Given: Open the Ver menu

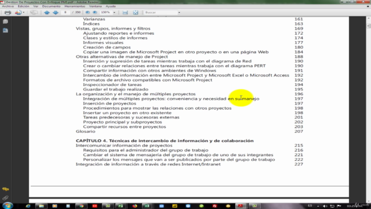Looking at the screenshot, I should click(x=36, y=6).
